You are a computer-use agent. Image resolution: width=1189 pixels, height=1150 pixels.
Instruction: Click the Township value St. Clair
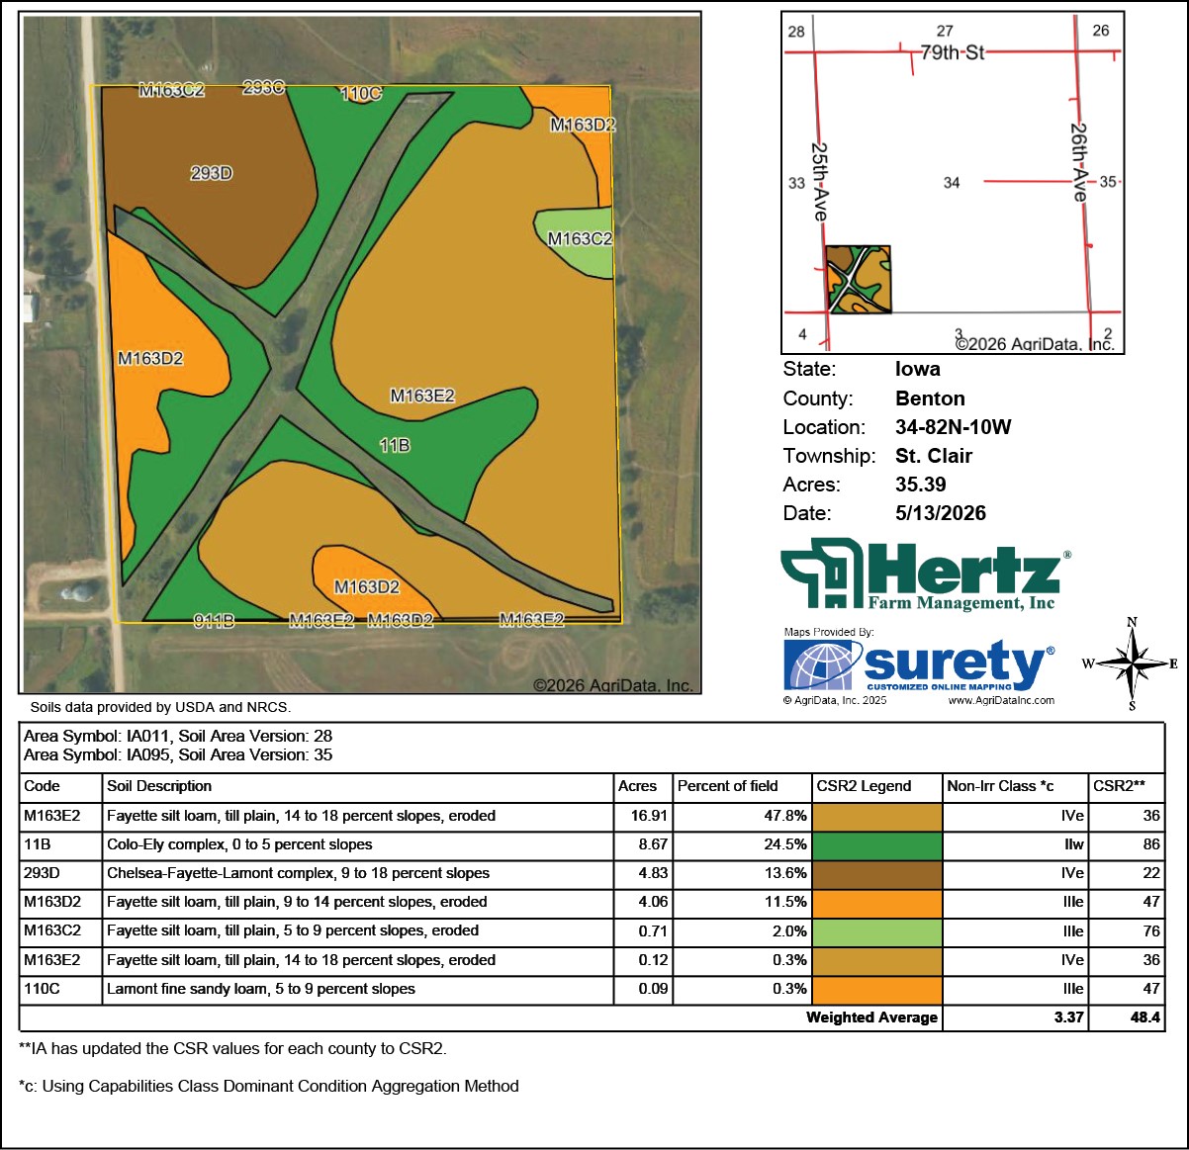934,456
